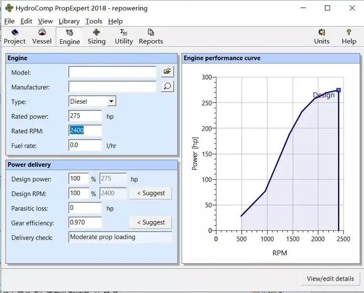Click the Gear efficiency field showing 0.970
This screenshot has height=293, width=364.
(x=85, y=222)
